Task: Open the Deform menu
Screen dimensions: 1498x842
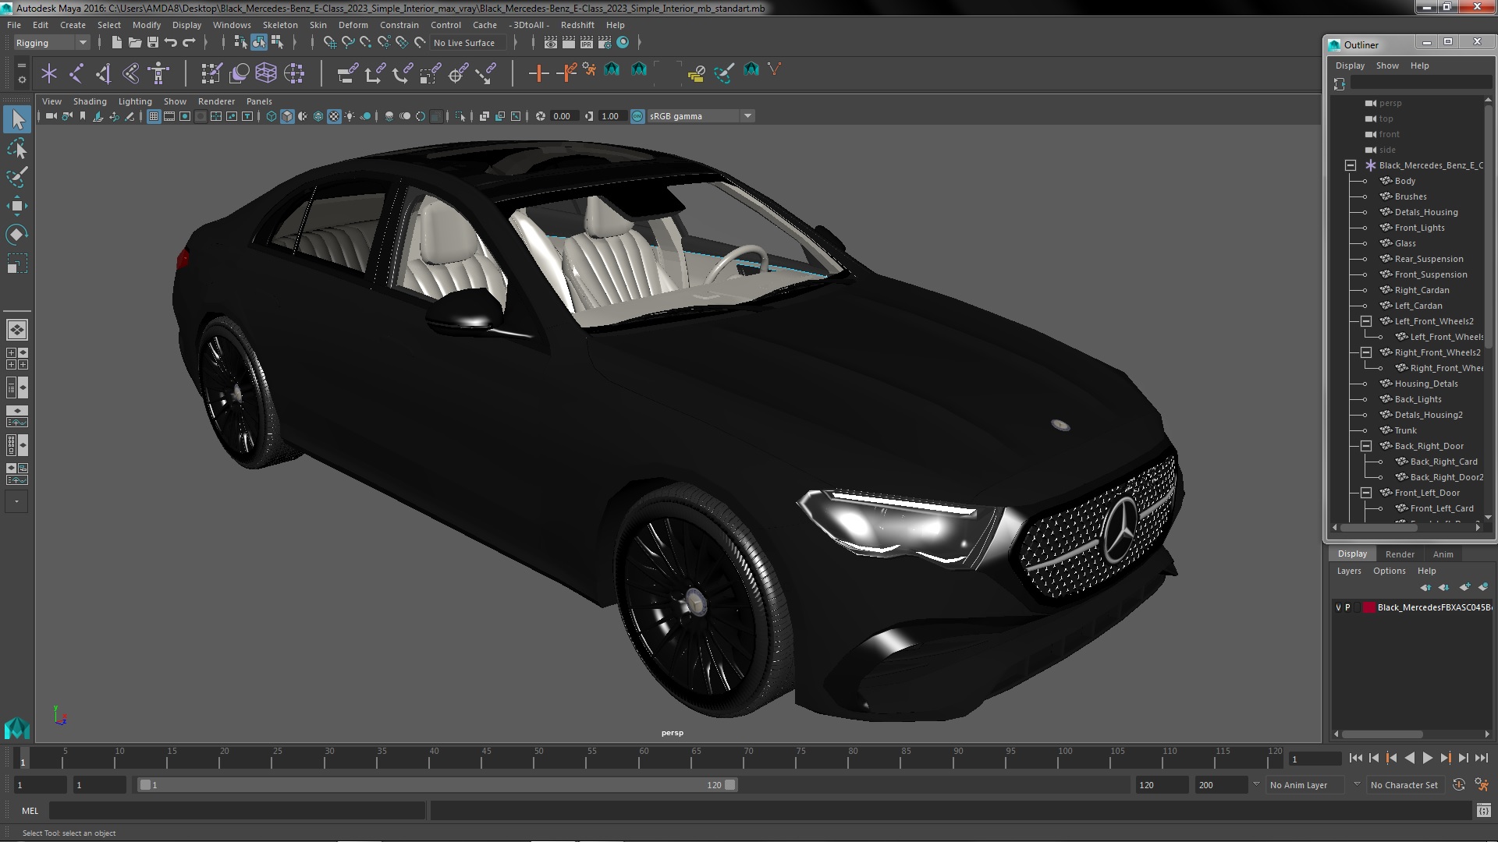Action: click(353, 25)
